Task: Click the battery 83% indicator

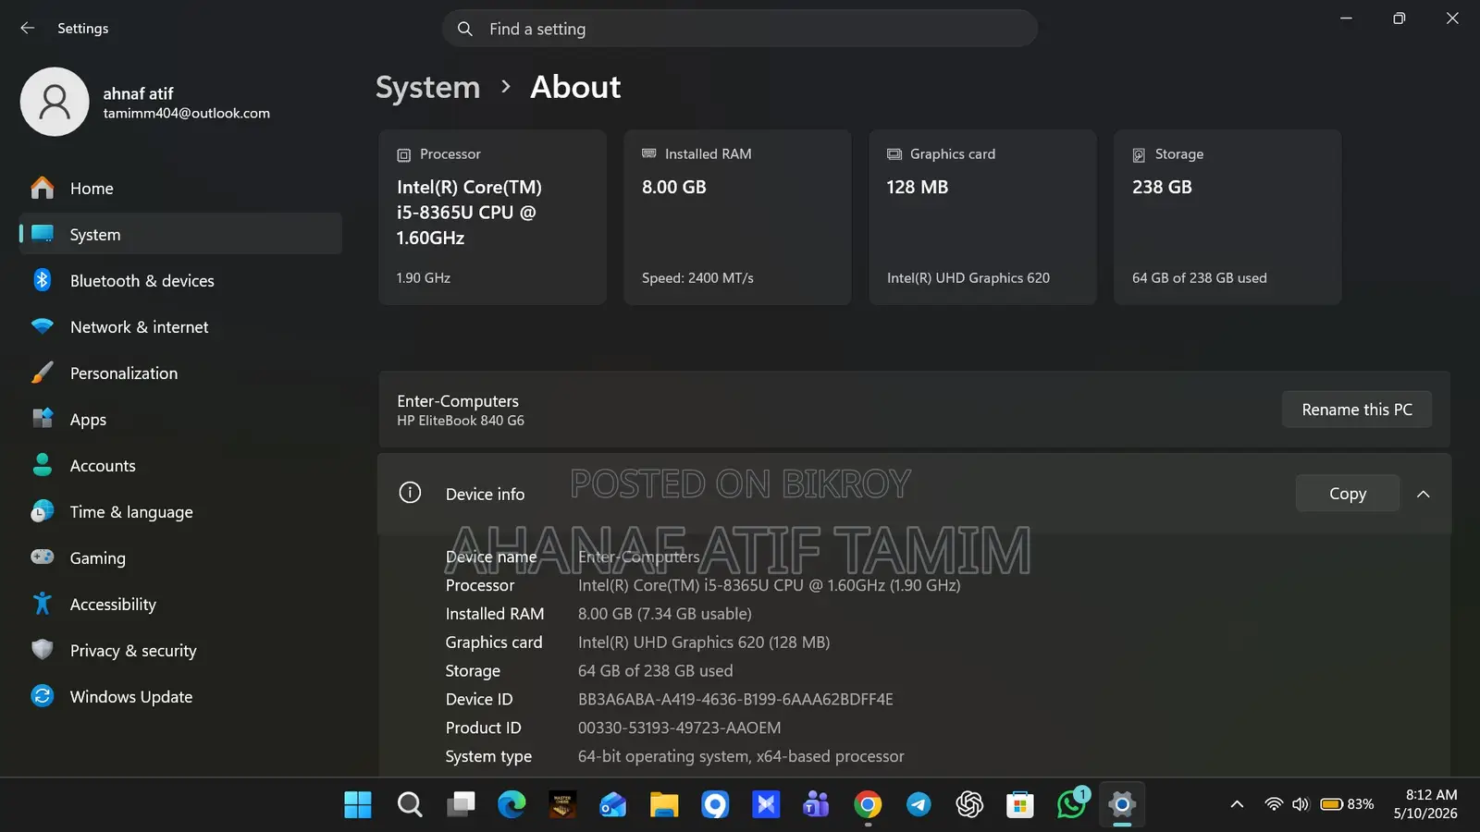Action: tap(1347, 804)
